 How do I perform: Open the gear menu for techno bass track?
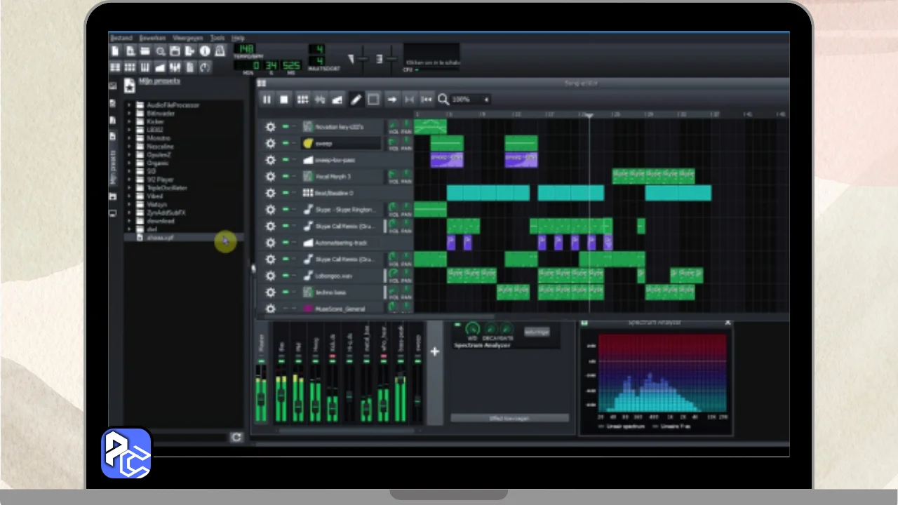pos(270,293)
